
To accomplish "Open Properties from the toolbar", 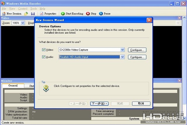I will (48, 14).
